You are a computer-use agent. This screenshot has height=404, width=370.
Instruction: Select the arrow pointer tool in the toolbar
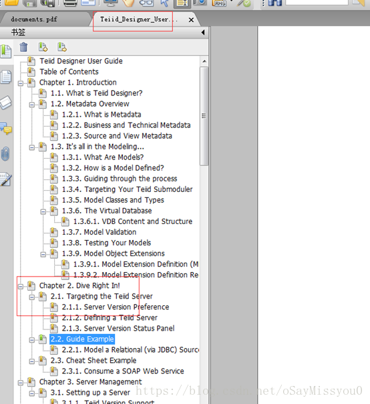point(164,3)
